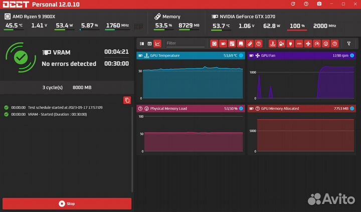Image resolution: width=361 pixels, height=212 pixels.
Task: Click the 'No errors detected' status text
Action: 69,64
